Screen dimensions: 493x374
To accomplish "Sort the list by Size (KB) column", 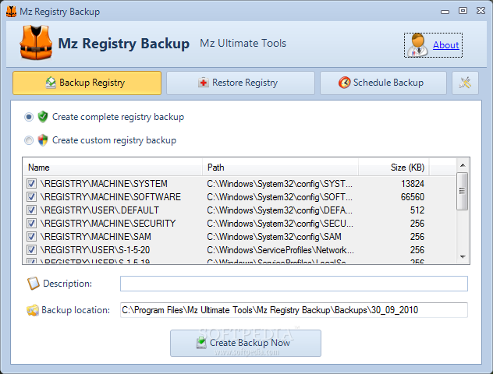I will point(407,167).
